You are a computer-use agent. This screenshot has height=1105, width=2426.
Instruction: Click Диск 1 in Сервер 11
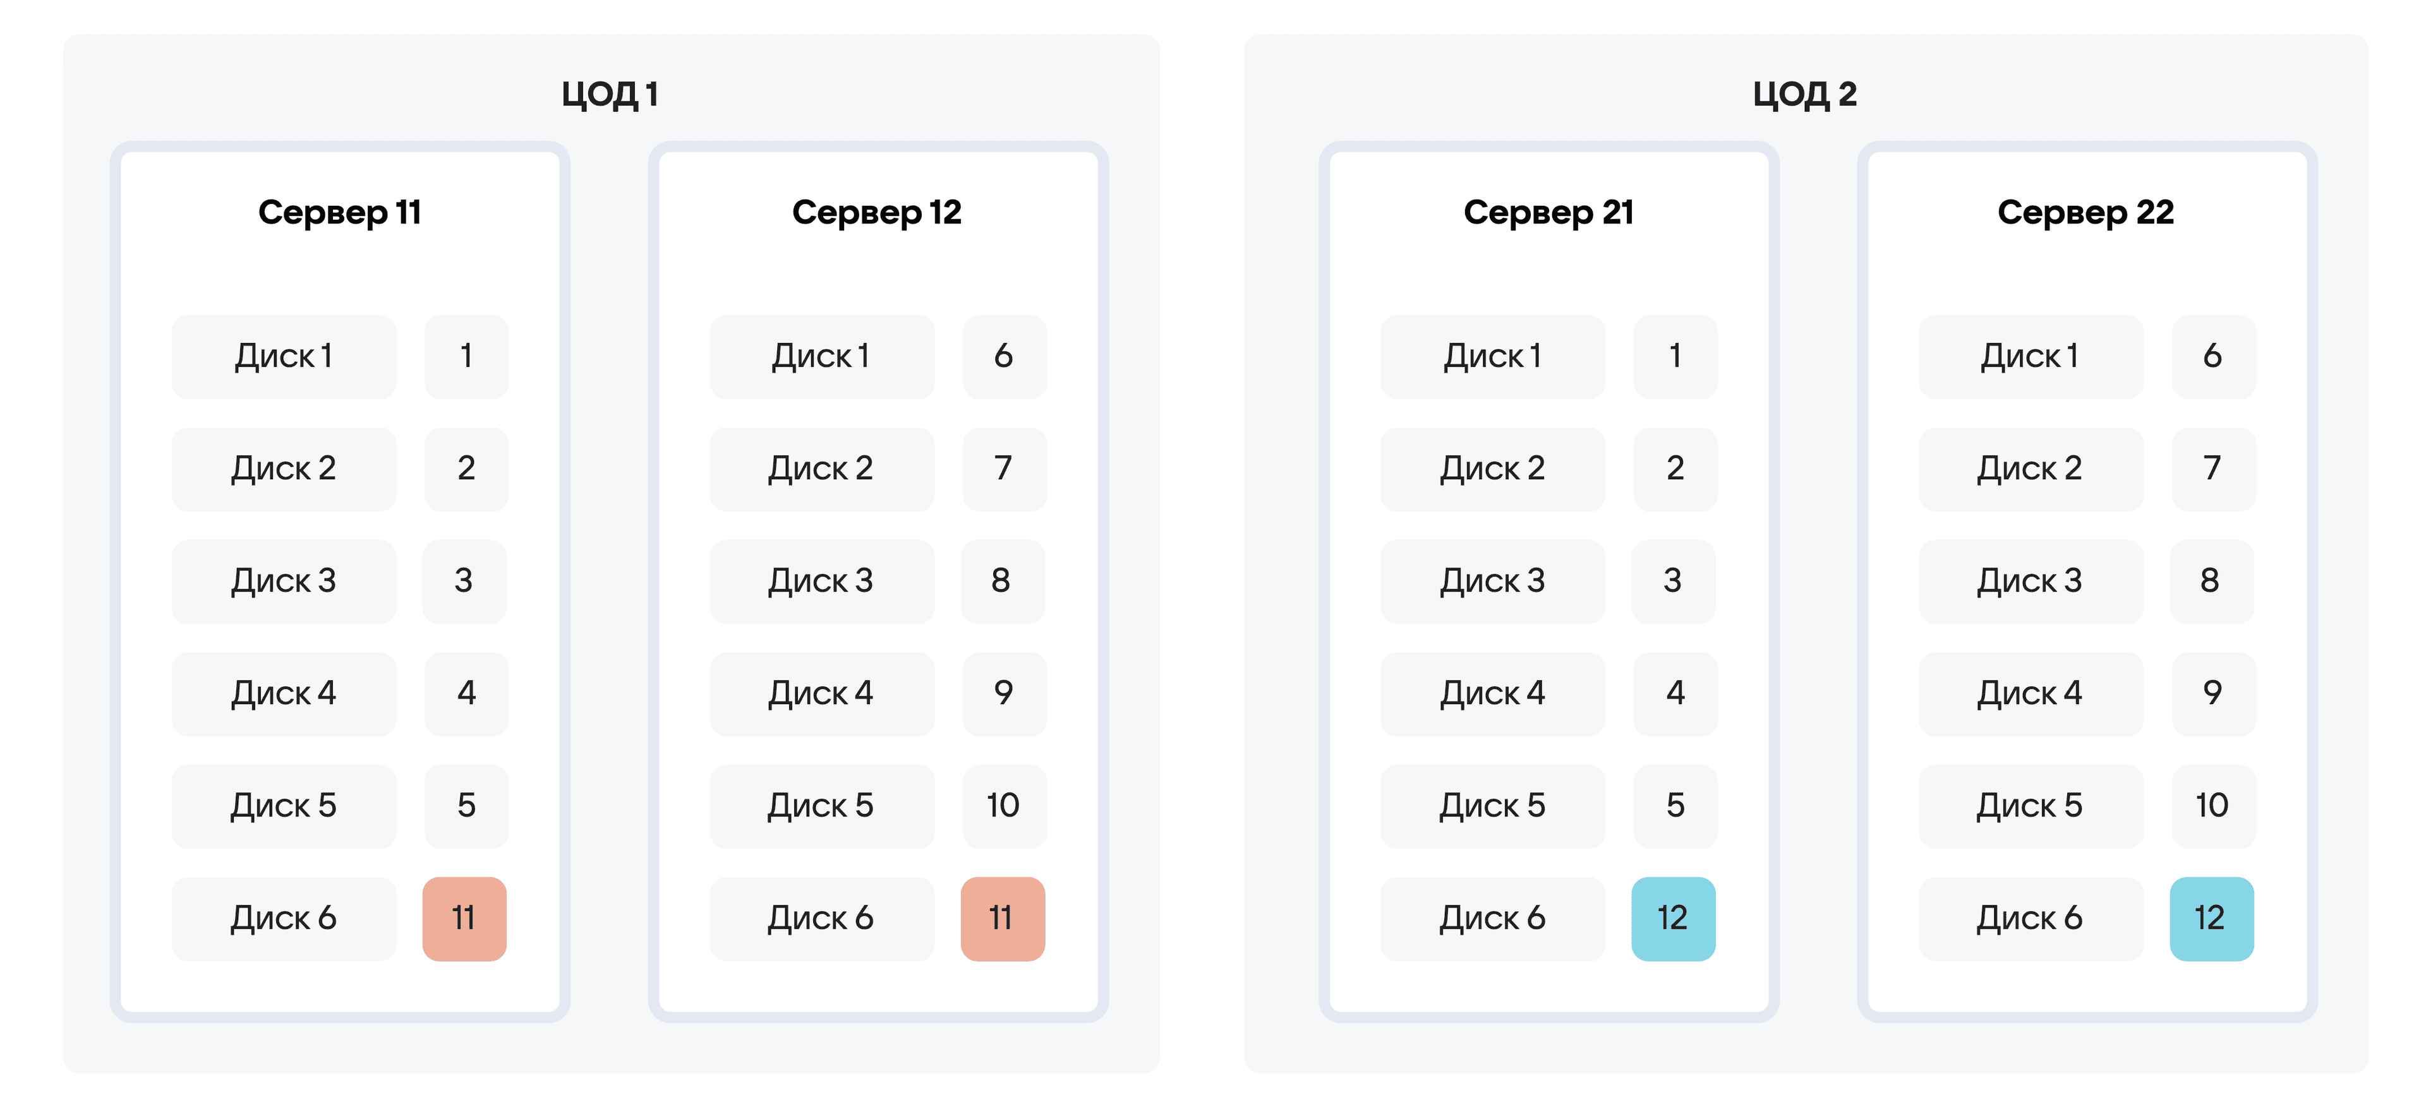[284, 357]
